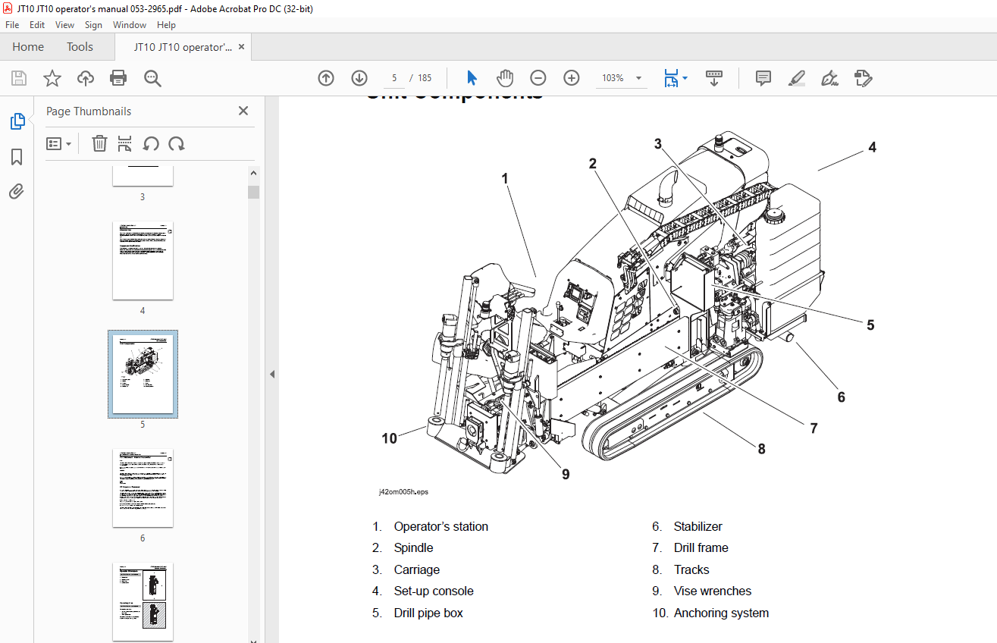This screenshot has width=997, height=643.
Task: Select page 7 thumbnail
Action: pyautogui.click(x=143, y=602)
